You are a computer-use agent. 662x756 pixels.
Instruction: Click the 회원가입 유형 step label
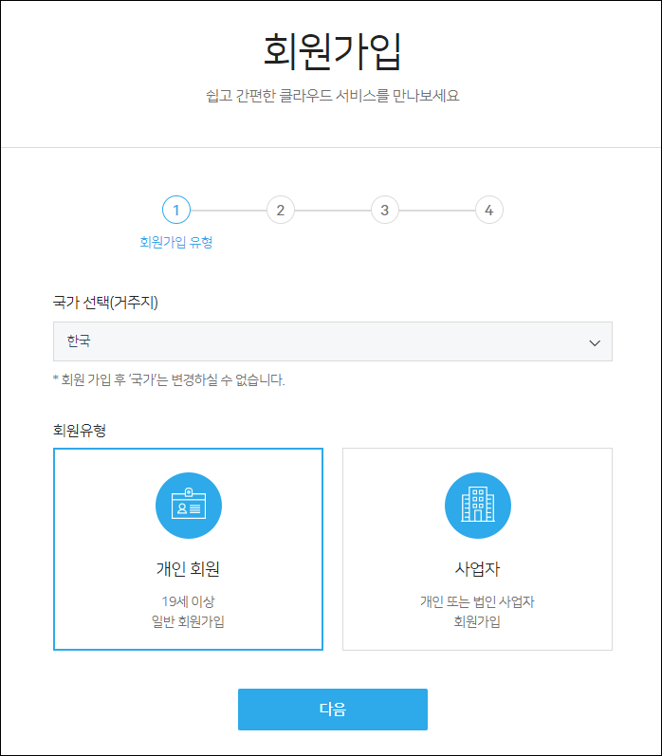(176, 242)
